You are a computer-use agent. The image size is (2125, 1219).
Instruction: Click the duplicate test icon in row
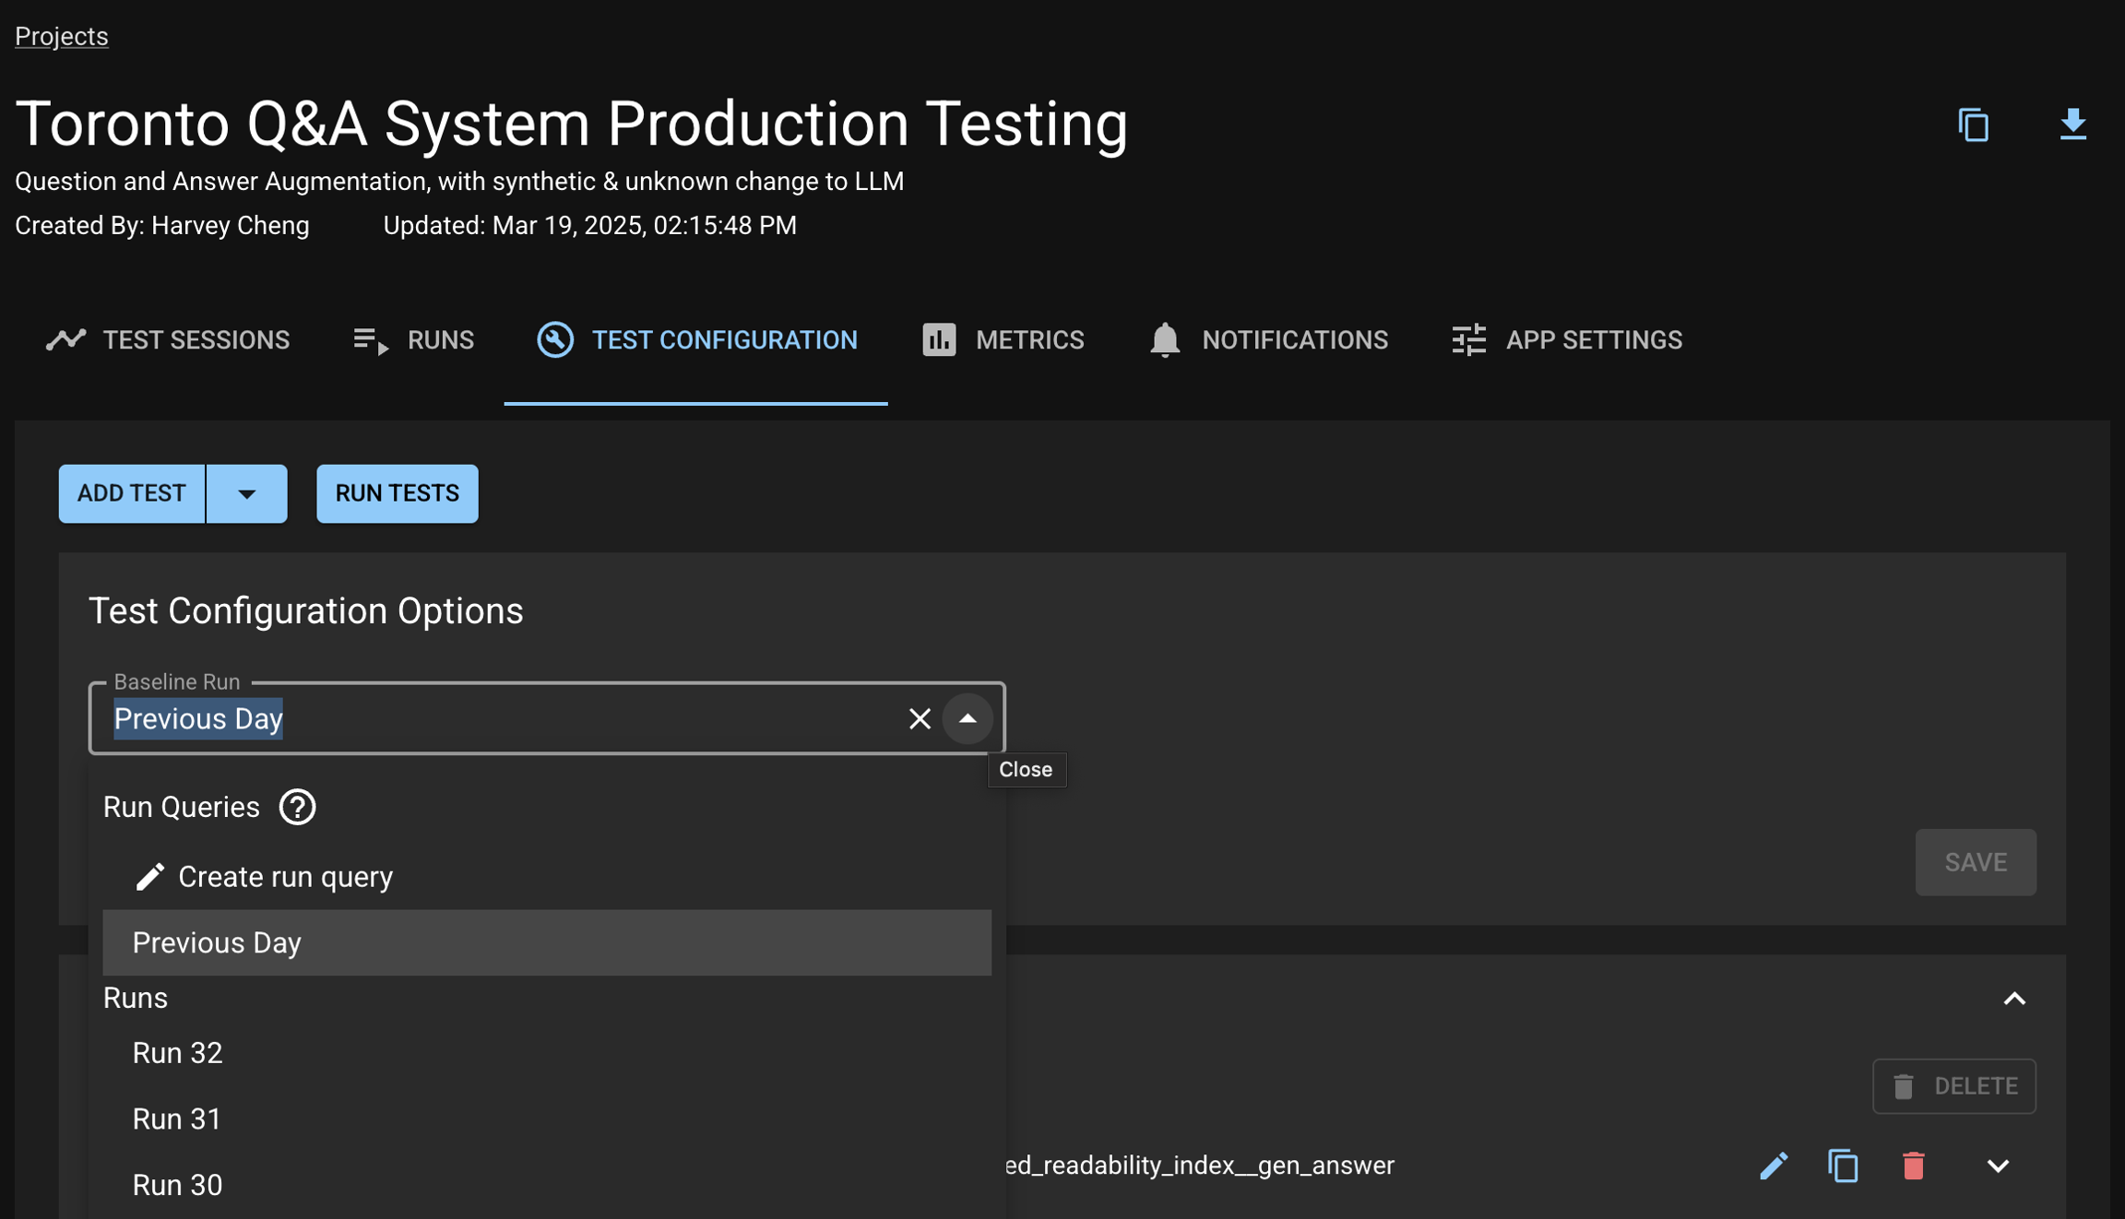tap(1843, 1166)
